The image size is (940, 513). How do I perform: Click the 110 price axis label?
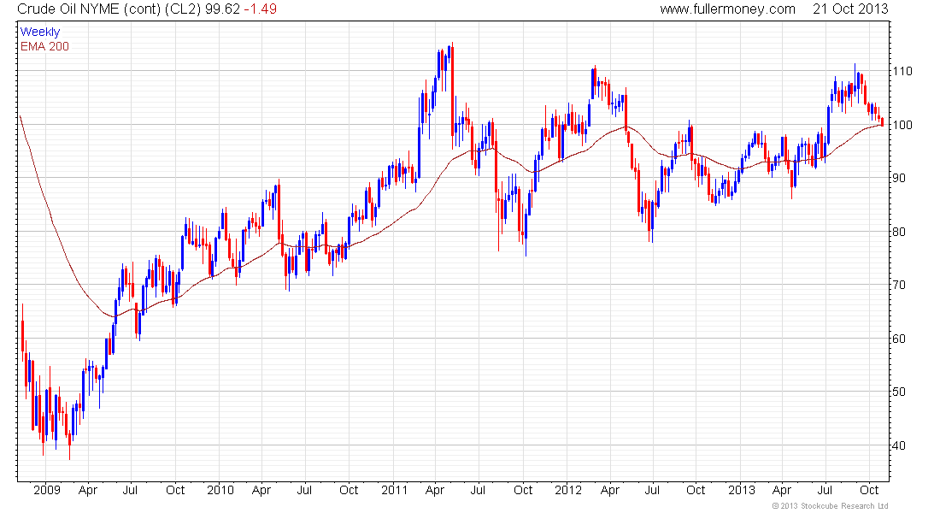(902, 72)
